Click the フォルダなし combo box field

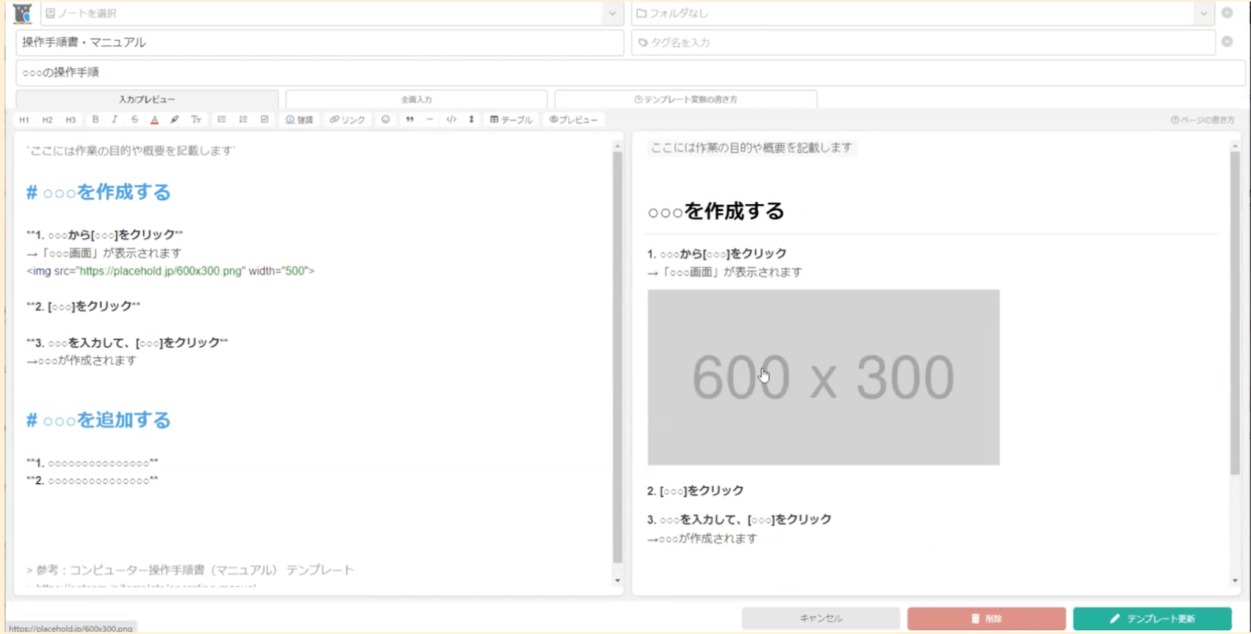[923, 13]
